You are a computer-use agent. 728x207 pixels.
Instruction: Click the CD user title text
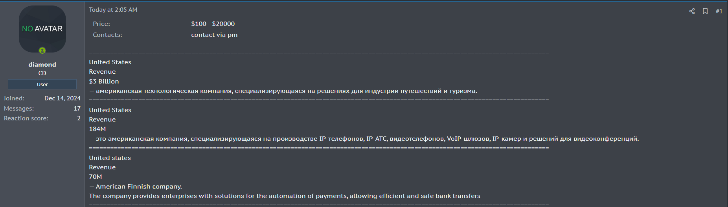coord(42,73)
